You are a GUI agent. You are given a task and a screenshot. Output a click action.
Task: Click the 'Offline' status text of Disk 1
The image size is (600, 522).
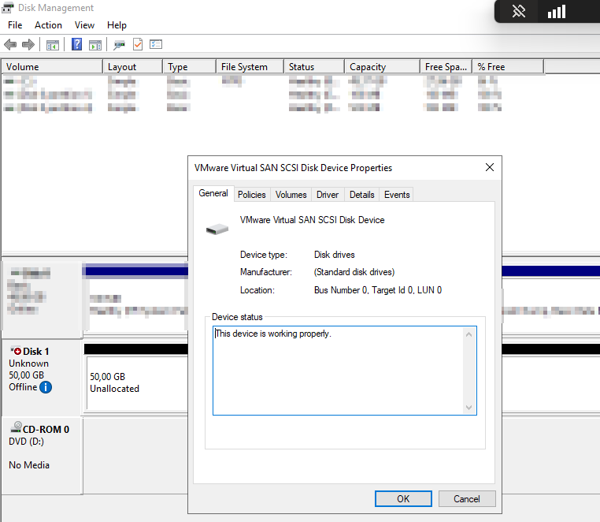point(23,387)
